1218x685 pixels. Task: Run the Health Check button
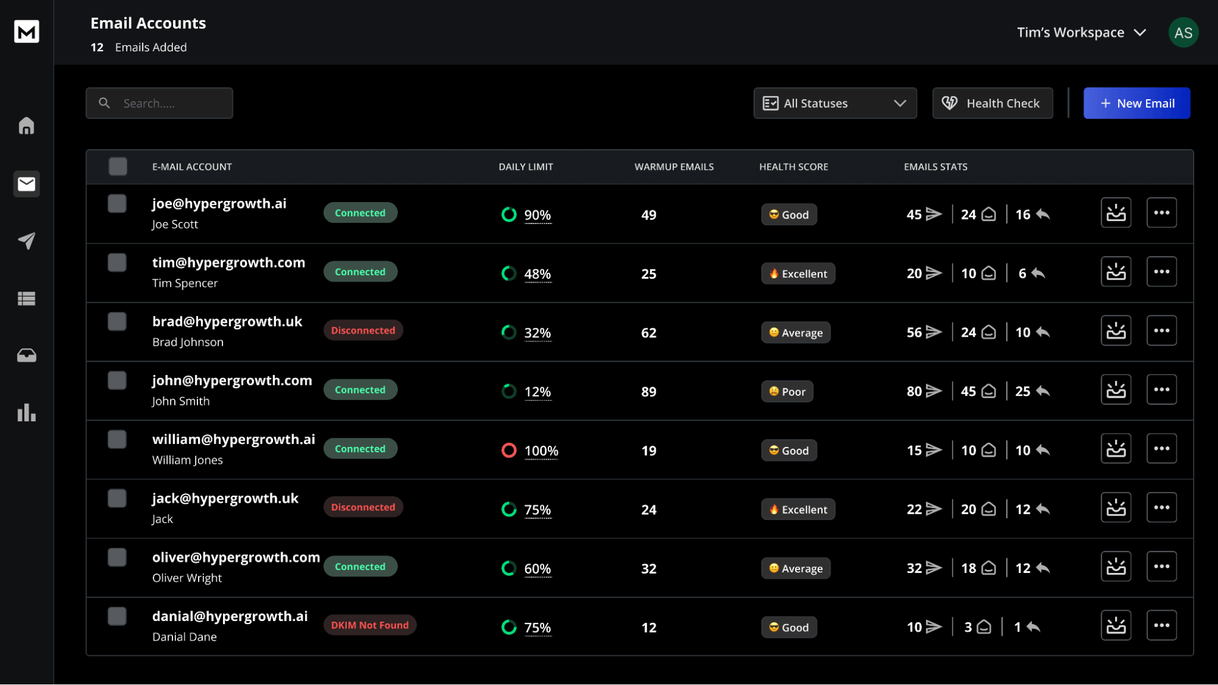pos(992,104)
